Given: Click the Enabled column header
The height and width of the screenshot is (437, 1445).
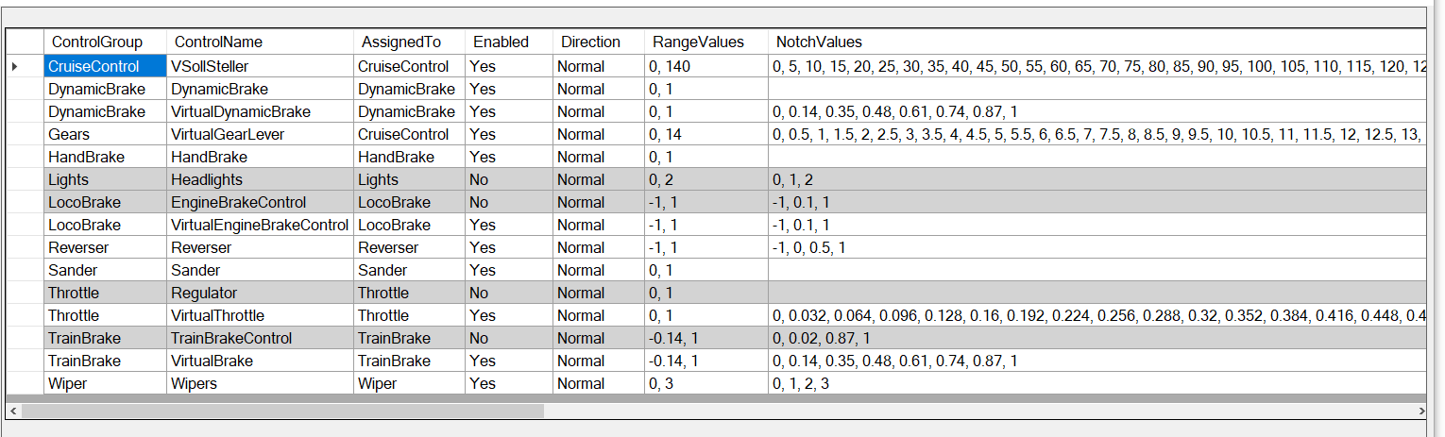Looking at the screenshot, I should pyautogui.click(x=501, y=42).
